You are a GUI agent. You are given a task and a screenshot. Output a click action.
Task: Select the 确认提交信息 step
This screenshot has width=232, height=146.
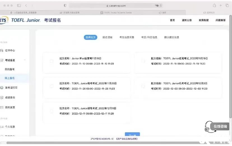point(172,37)
